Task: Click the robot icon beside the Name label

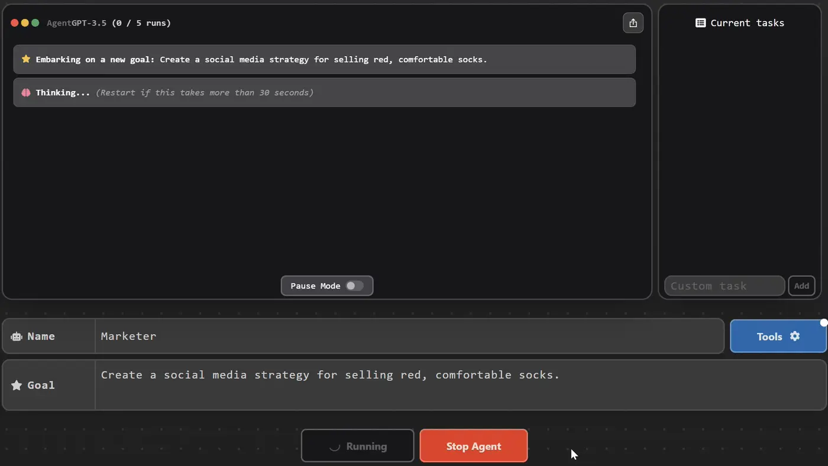Action: pos(17,336)
